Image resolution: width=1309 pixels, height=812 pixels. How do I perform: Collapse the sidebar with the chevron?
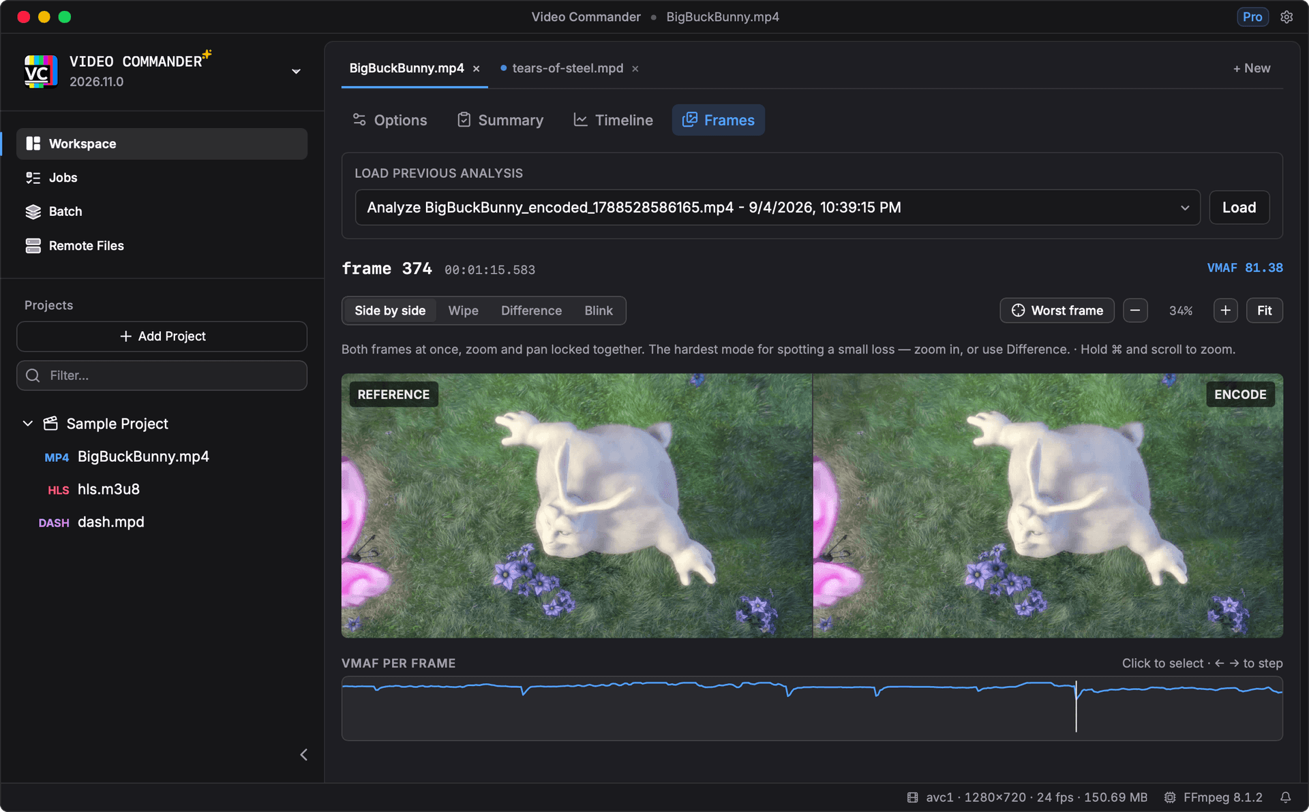[x=304, y=755]
